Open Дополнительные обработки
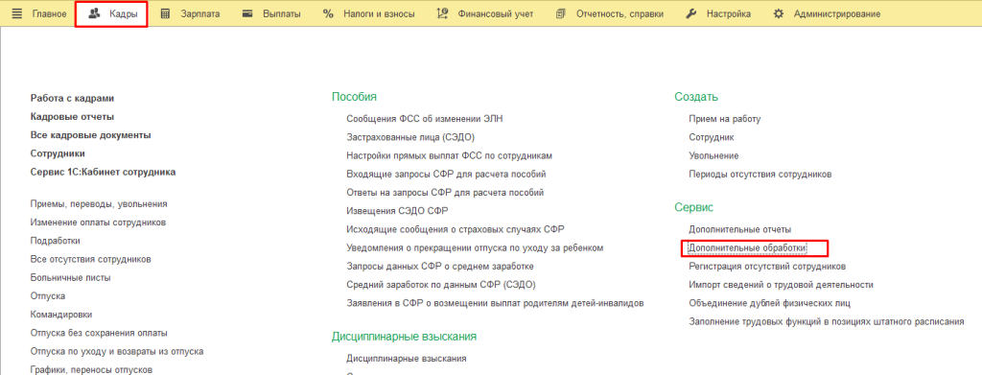This screenshot has height=375, width=982. click(x=748, y=247)
